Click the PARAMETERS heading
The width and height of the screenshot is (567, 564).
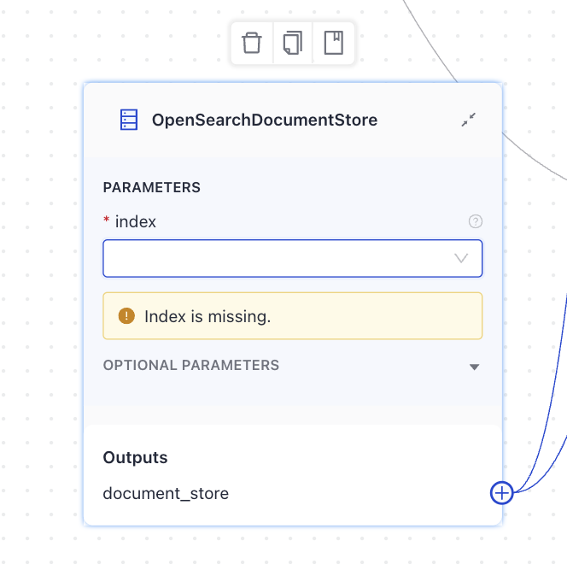coord(151,187)
